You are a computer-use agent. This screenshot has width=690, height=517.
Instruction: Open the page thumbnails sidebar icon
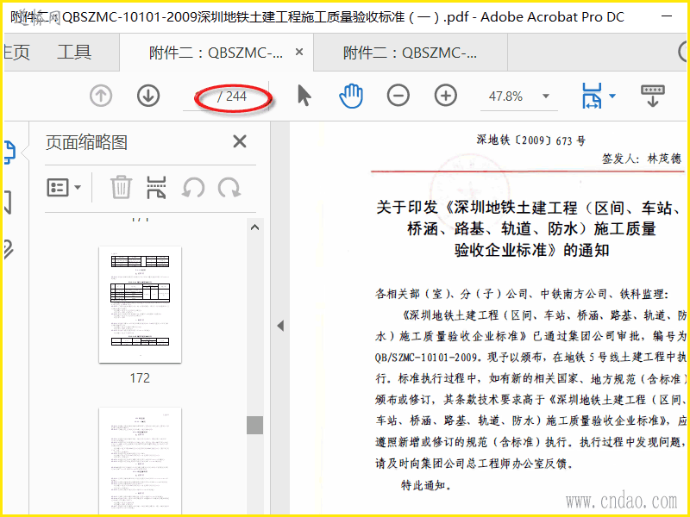(9, 153)
